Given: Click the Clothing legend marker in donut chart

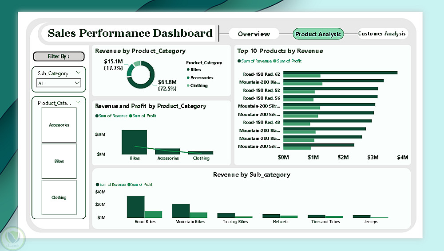Looking at the screenshot, I should click(x=188, y=85).
